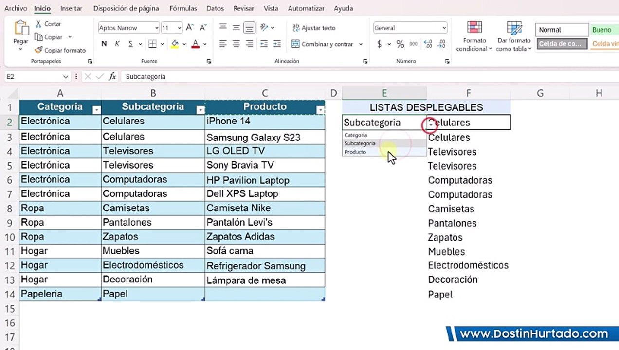Click formula bar showing Subcategoria
The image size is (619, 350).
point(370,77)
